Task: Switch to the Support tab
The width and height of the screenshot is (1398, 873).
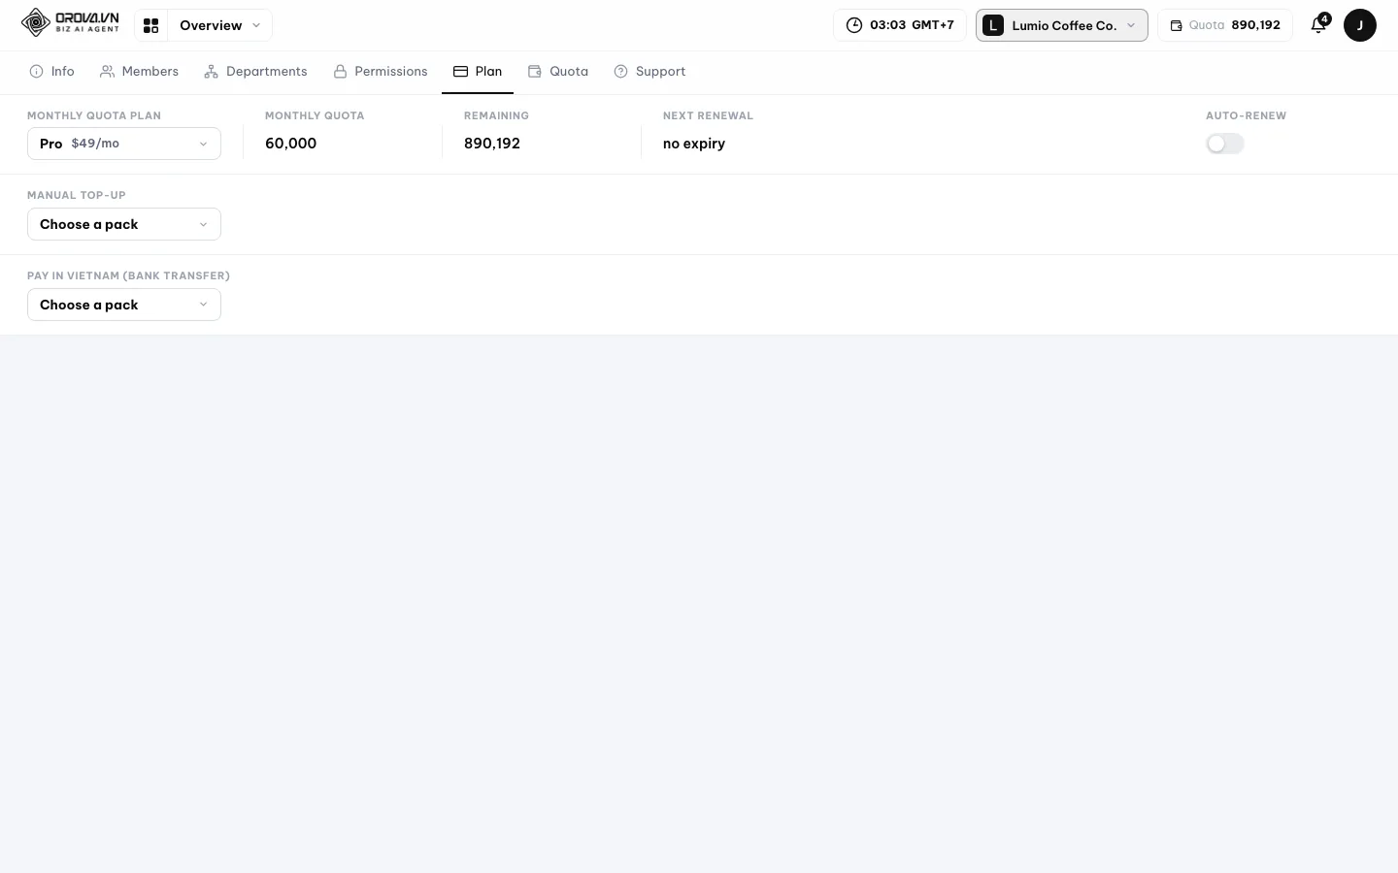Action: [649, 72]
